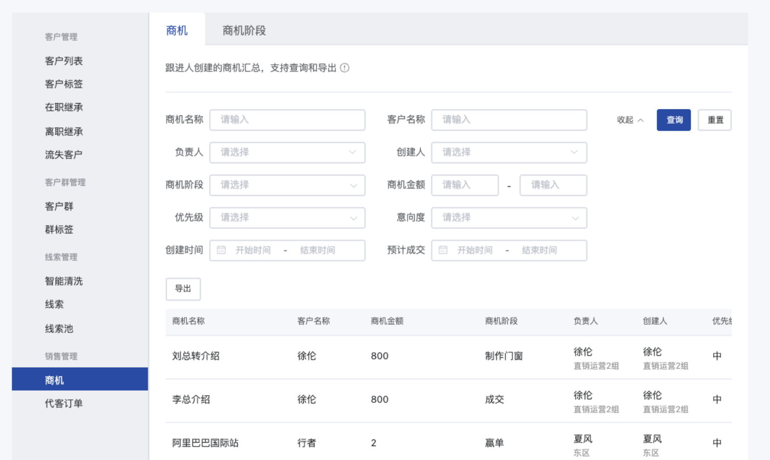
Task: Open 离职继承 menu item
Action: point(64,132)
